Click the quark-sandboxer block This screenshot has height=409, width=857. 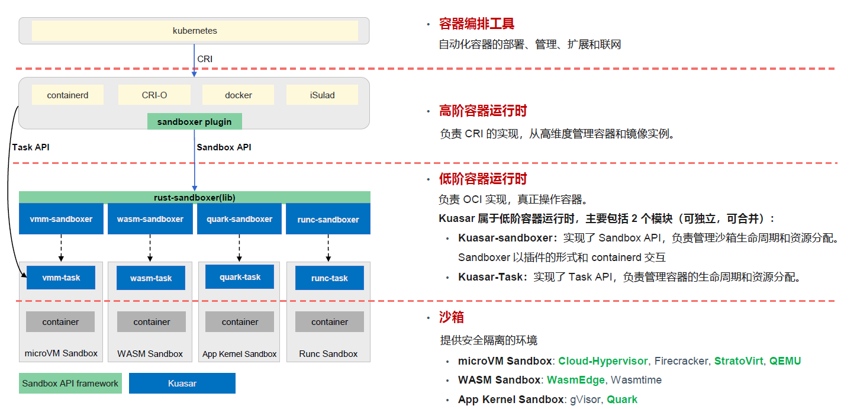click(x=240, y=219)
